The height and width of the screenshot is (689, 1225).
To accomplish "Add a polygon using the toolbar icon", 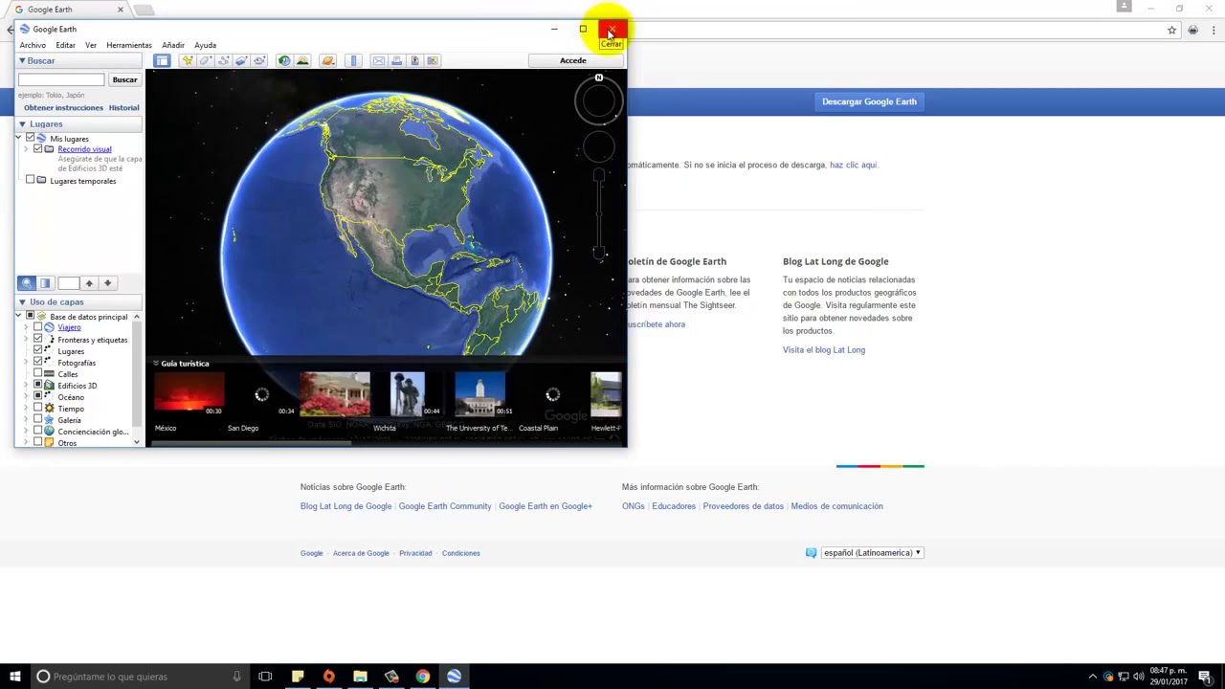I will [x=205, y=60].
